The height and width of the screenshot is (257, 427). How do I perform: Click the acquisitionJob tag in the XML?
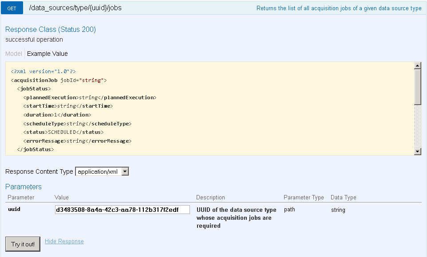point(36,80)
